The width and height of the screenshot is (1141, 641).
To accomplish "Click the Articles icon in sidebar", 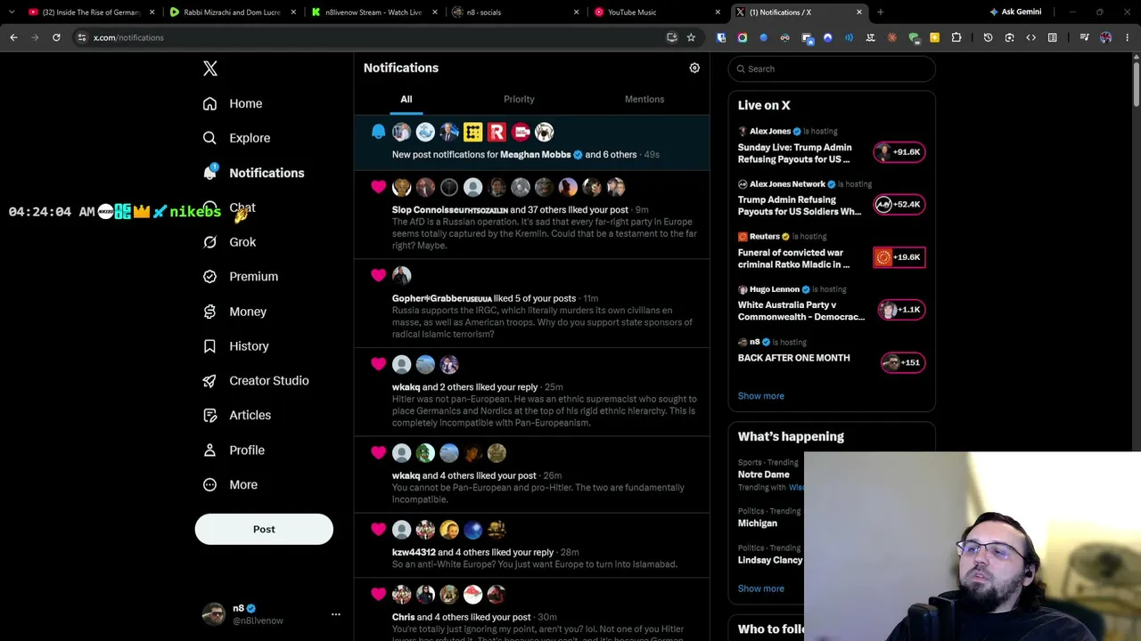I will [x=209, y=415].
